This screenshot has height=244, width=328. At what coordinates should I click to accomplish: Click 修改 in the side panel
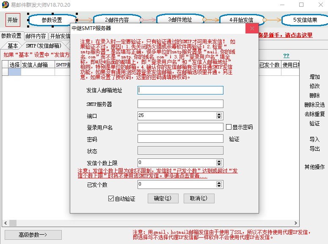[x=314, y=86]
